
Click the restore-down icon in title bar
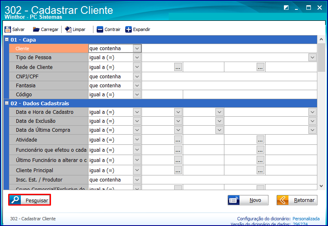tap(286, 8)
